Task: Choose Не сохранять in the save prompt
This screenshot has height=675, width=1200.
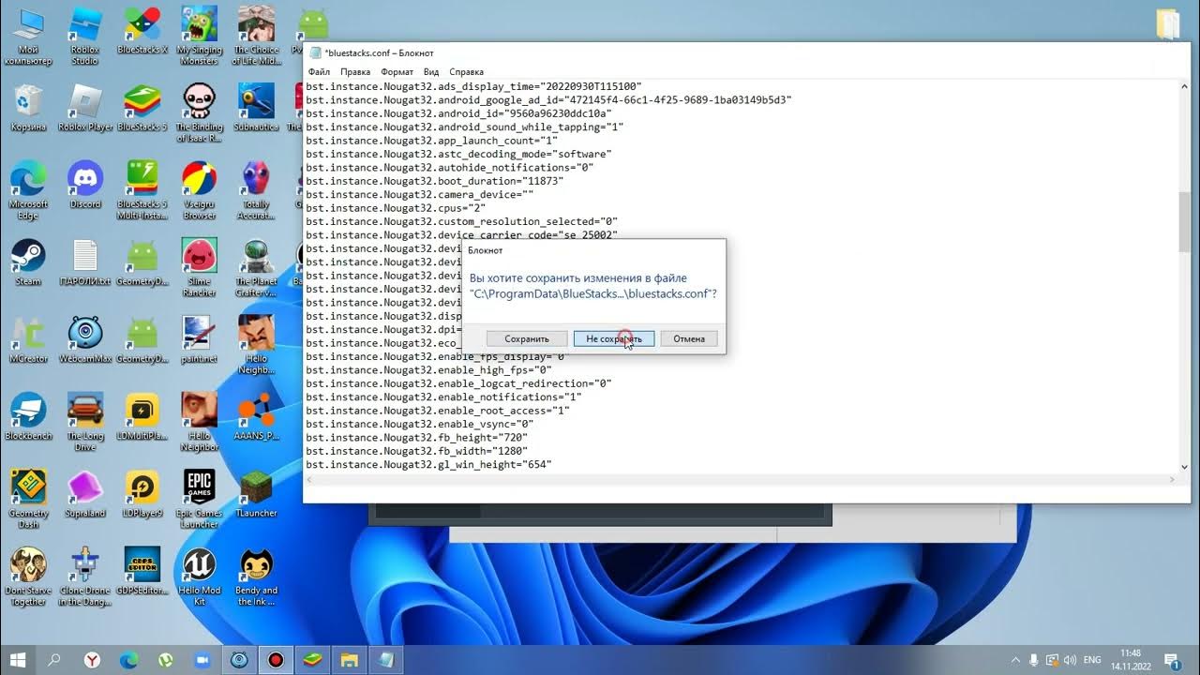Action: pyautogui.click(x=614, y=338)
